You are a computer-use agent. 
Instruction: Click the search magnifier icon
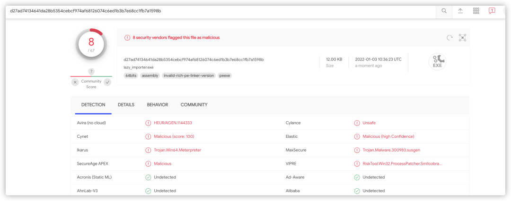click(444, 11)
